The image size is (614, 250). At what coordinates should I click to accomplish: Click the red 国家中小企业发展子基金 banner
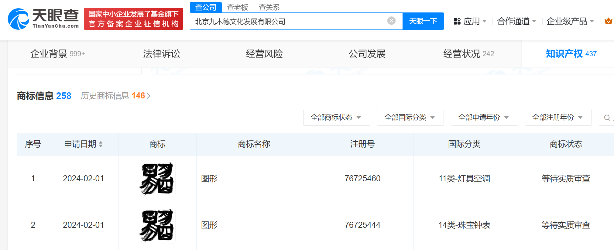tap(133, 19)
